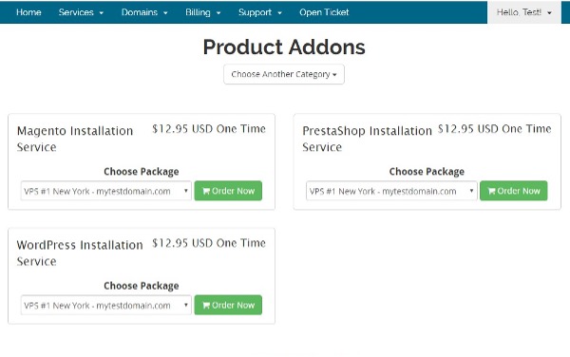Click the PrestaShop $12.95 USD One Time price

(494, 129)
